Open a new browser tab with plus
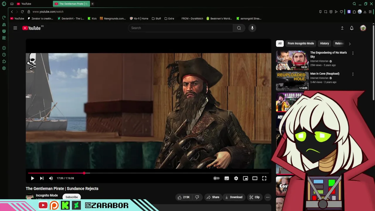Viewport: 375px width, 211px height. pos(92,4)
